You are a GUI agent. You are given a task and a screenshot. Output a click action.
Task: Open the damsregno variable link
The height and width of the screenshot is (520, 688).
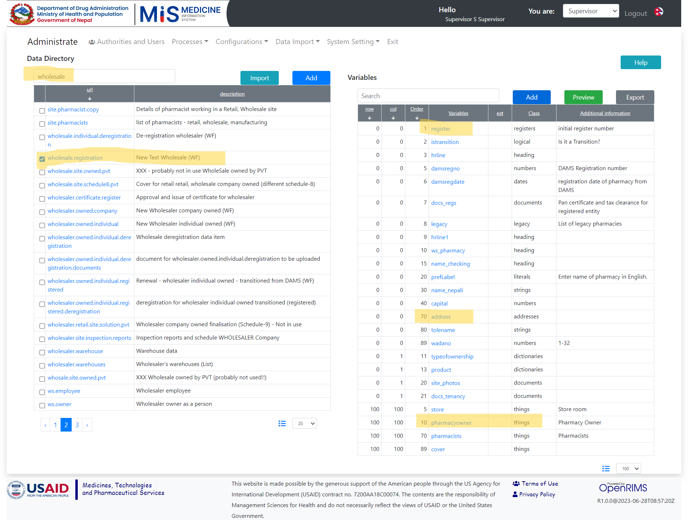coord(445,169)
